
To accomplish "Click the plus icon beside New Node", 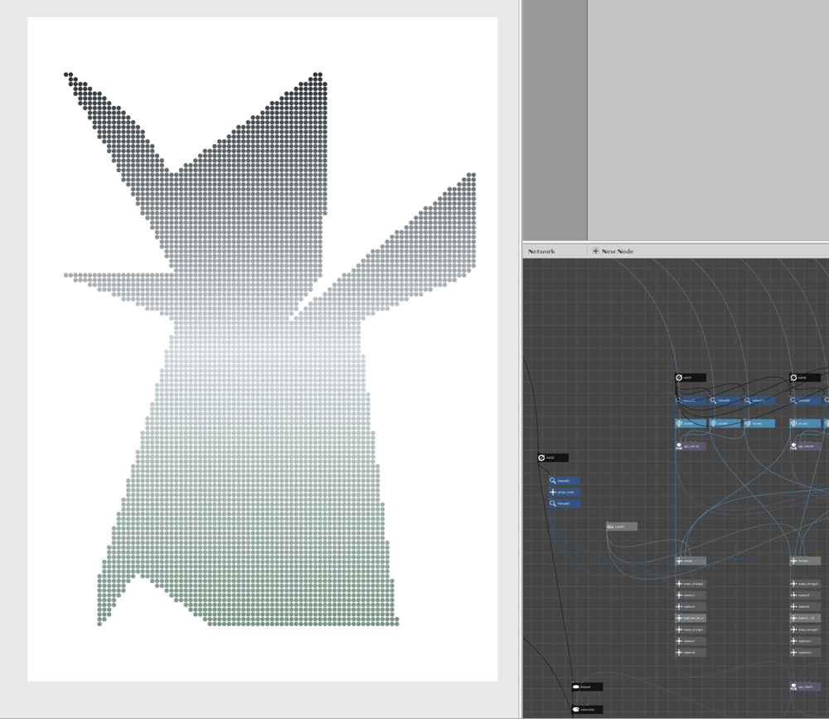I will point(595,251).
